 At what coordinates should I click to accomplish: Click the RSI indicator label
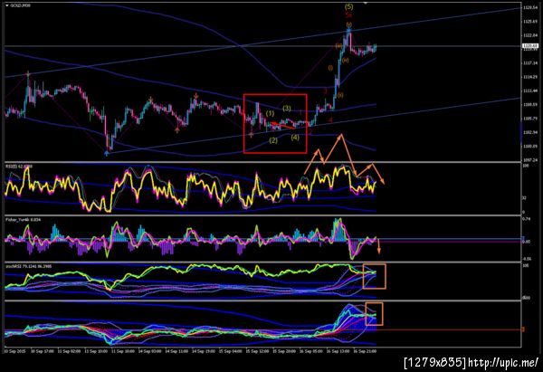(x=19, y=167)
